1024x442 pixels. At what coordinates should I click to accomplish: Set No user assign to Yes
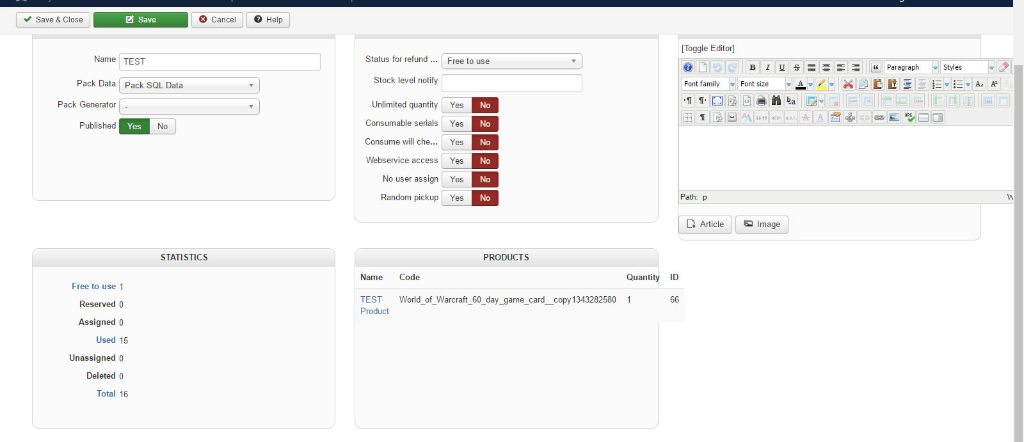click(x=456, y=179)
